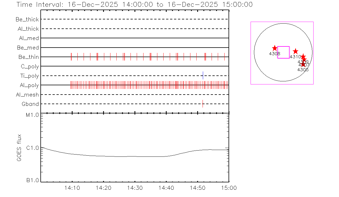Viewport: 339px width, 197px height.
Task: Click the red star above label 4310
Action: [x=295, y=51]
